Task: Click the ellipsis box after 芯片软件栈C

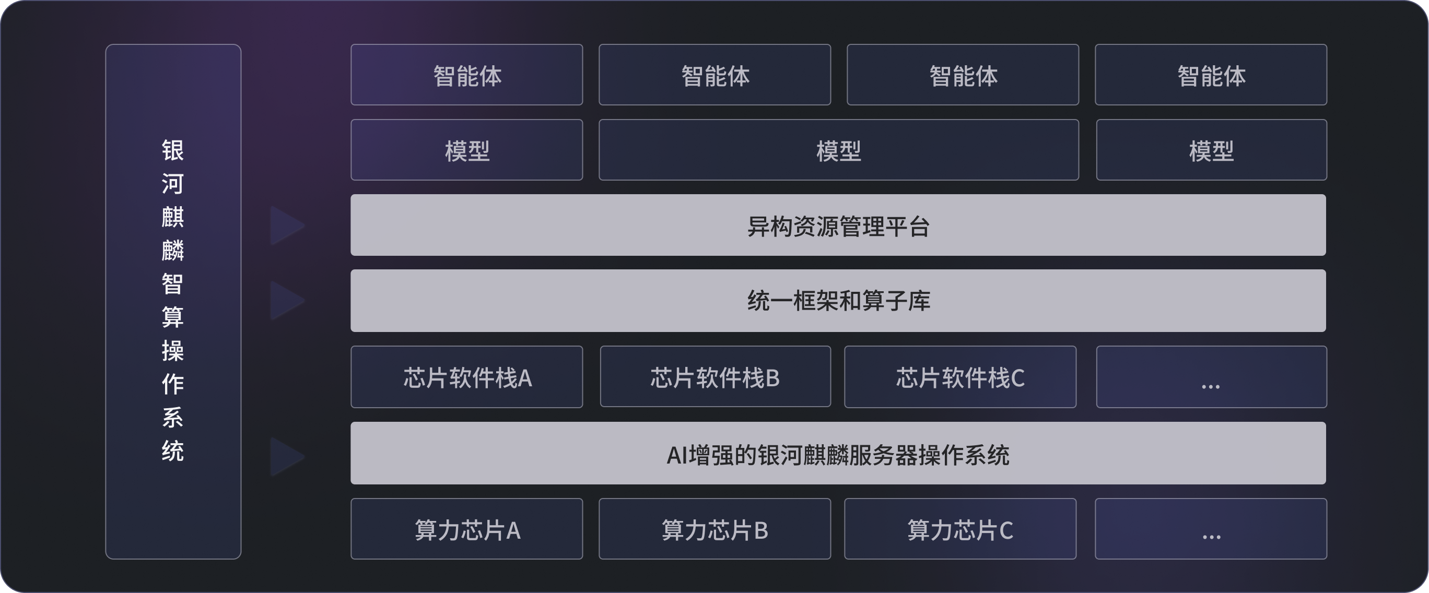Action: [x=1211, y=377]
